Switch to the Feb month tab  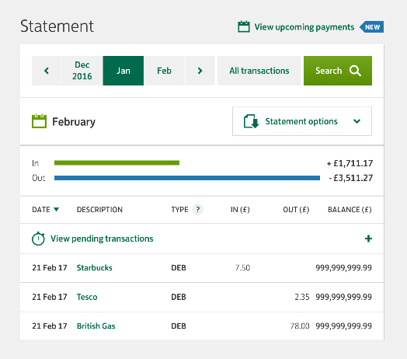point(165,71)
